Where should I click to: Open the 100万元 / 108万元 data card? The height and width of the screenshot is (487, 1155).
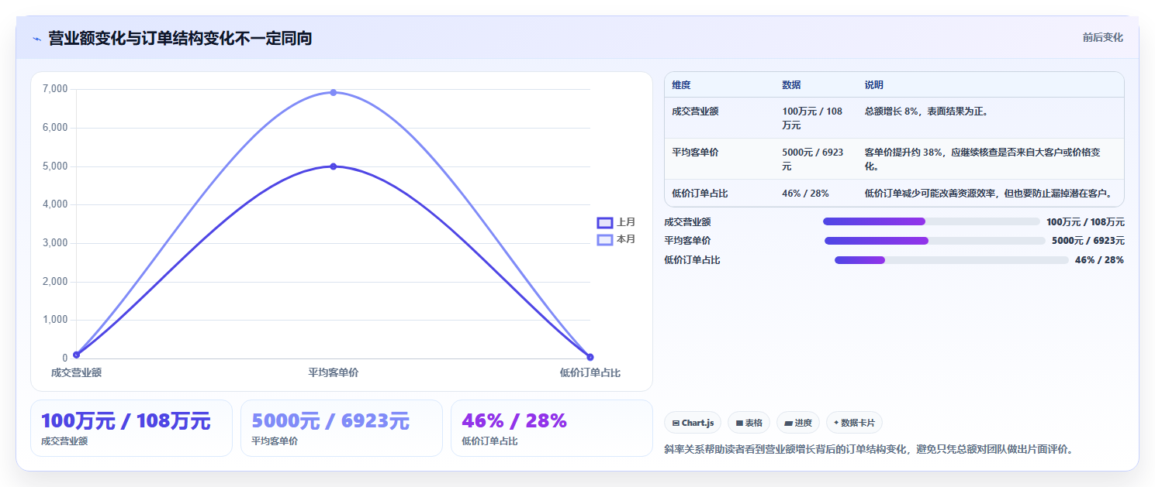pos(131,428)
